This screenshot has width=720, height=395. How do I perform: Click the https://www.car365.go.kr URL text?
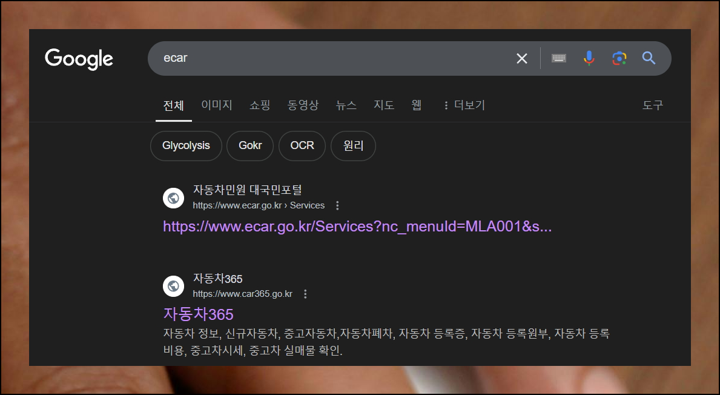tap(242, 294)
